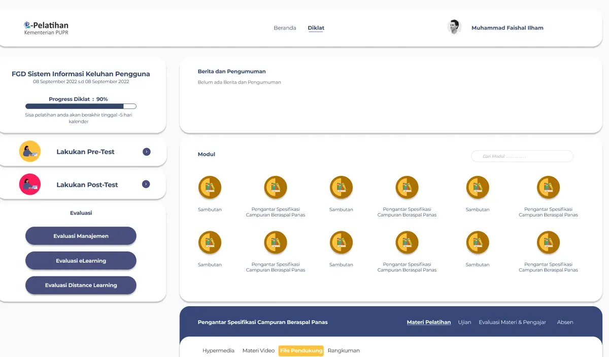Image resolution: width=609 pixels, height=357 pixels.
Task: Select the first Sambutan module icon in bottom row
Action: [210, 243]
